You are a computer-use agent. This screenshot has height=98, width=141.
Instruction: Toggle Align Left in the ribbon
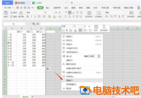click(66, 16)
